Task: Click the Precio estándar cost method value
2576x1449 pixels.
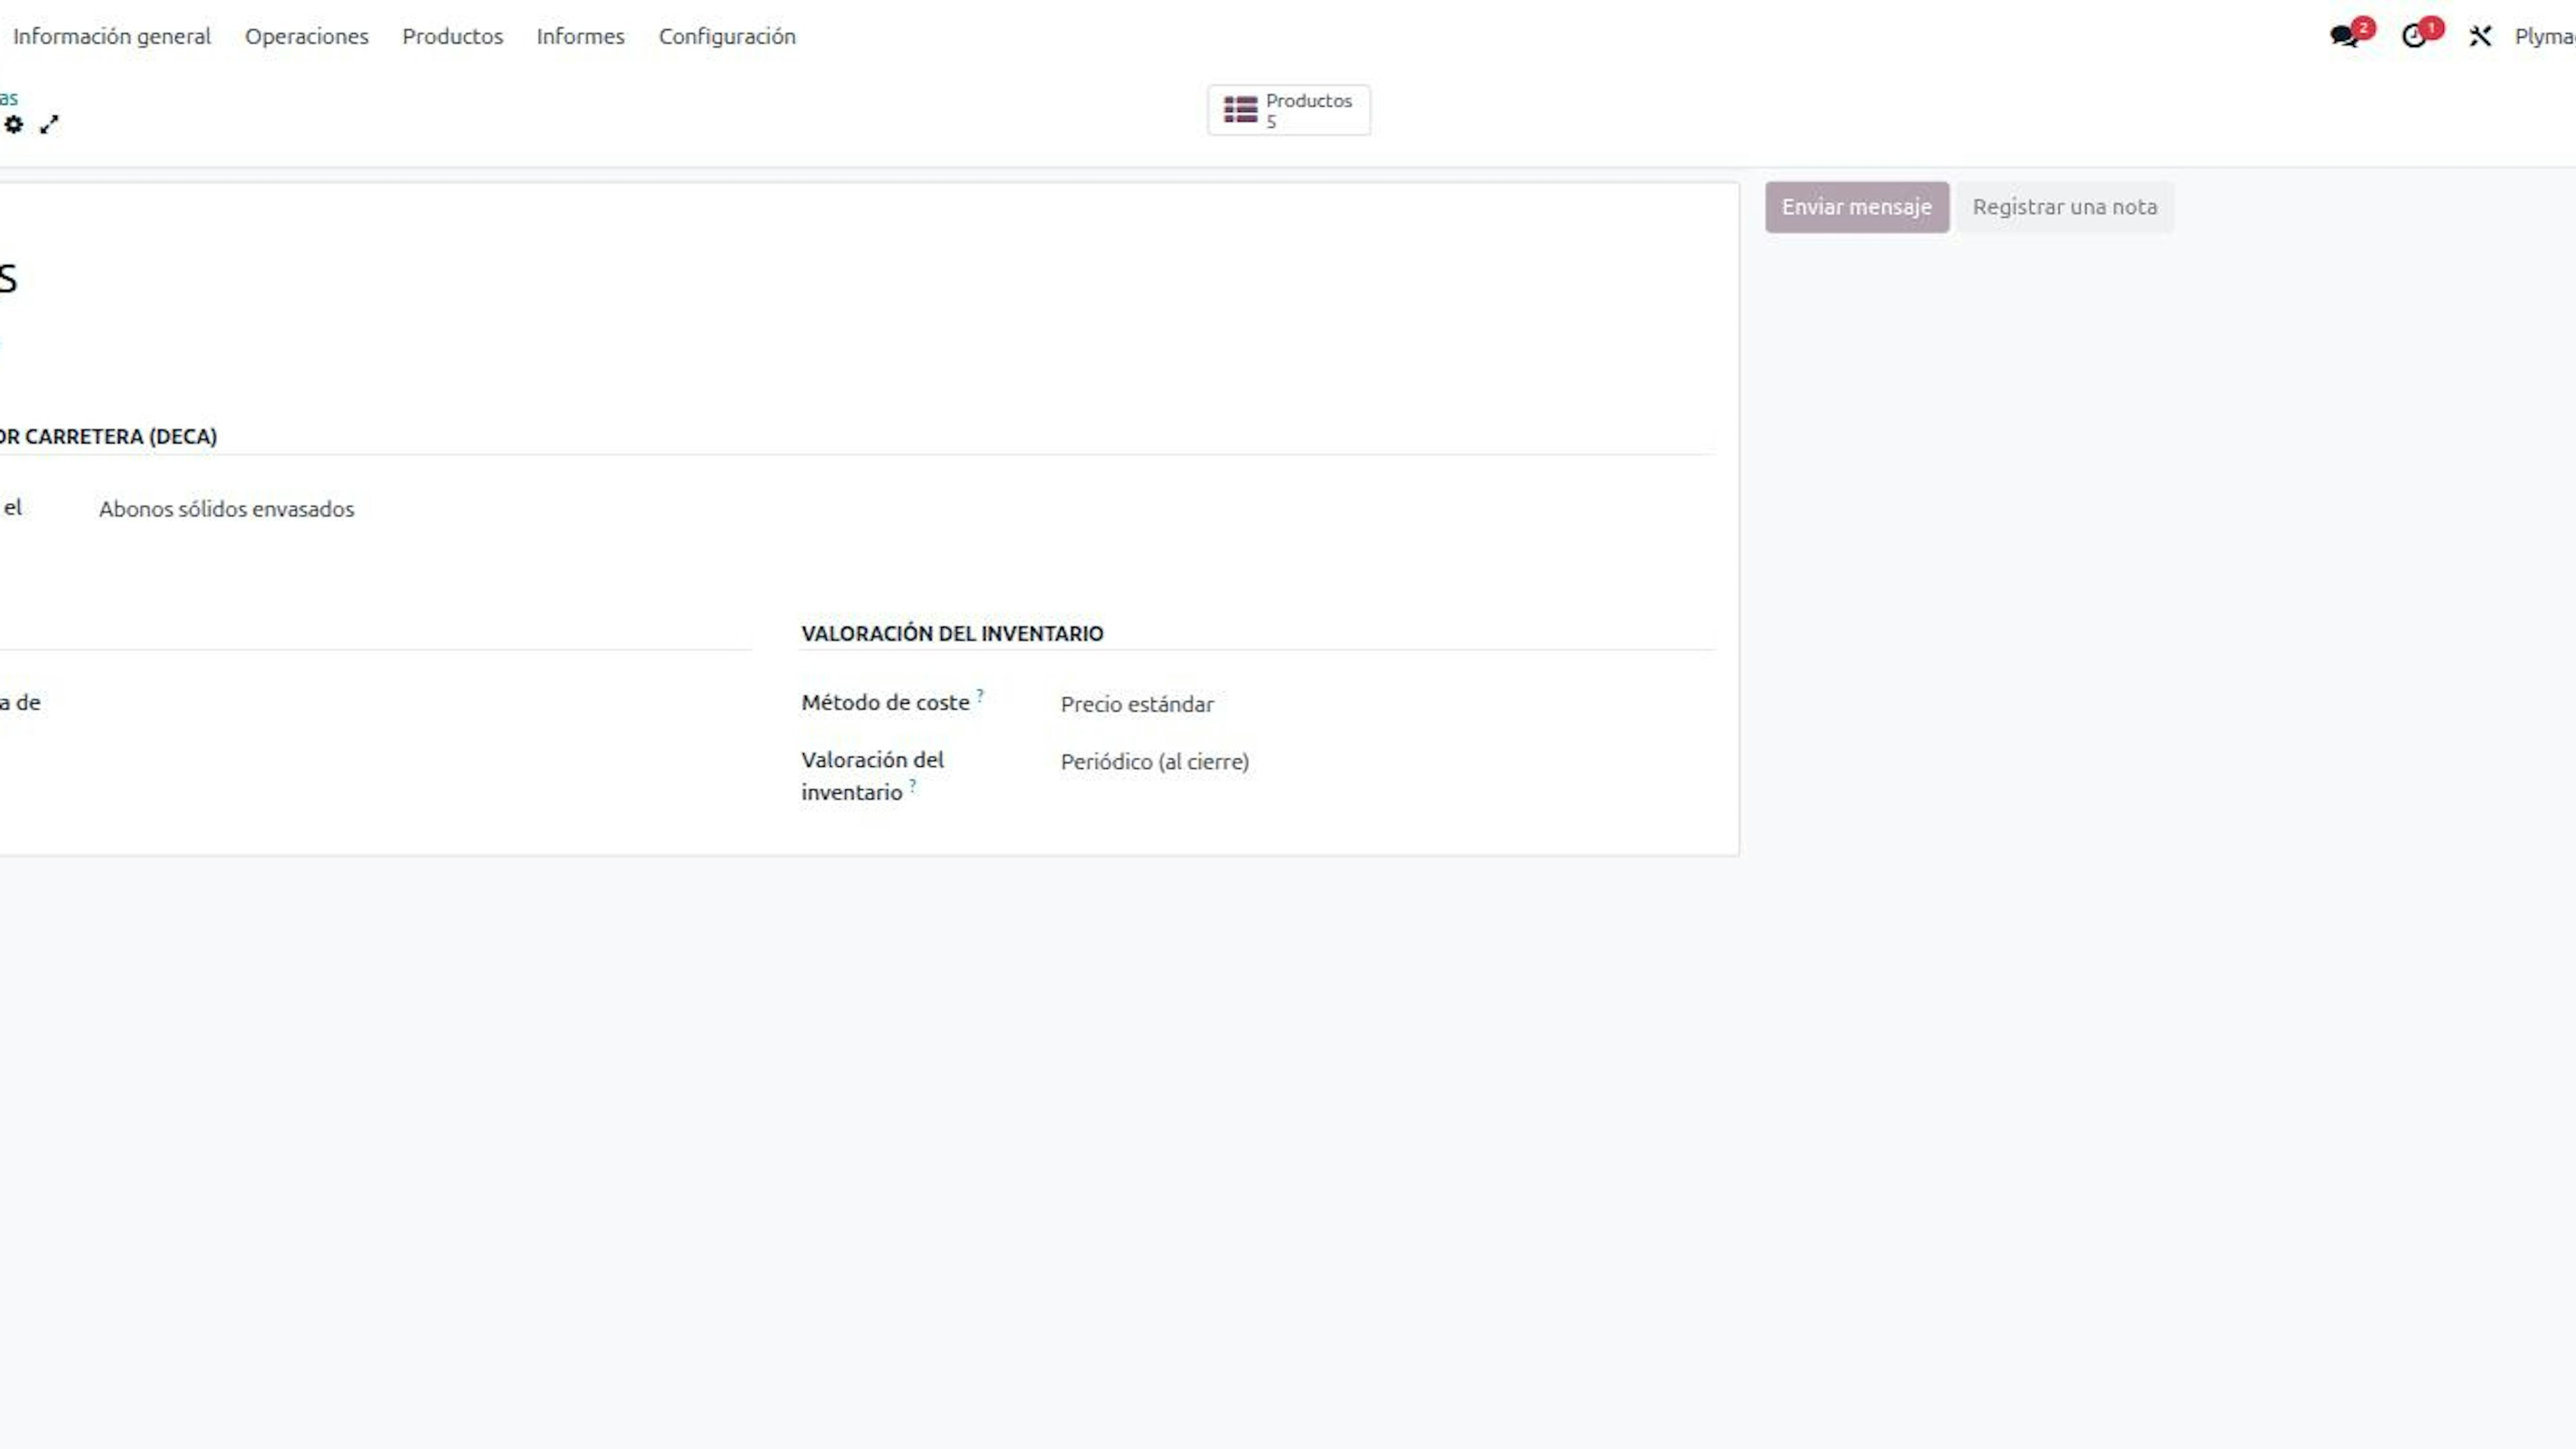Action: click(x=1137, y=704)
